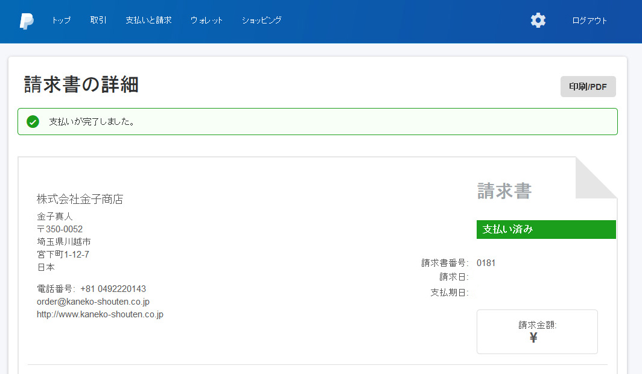
Task: Click the PayPal logo
Action: (25, 21)
